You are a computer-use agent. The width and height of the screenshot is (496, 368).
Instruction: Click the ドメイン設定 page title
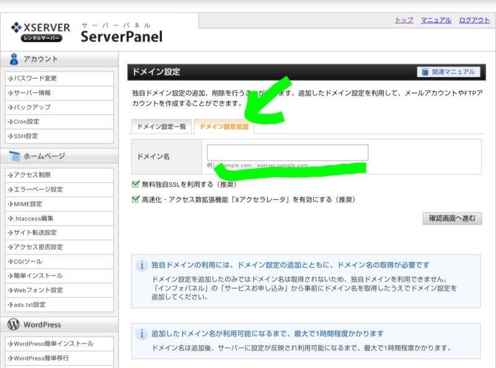pos(156,72)
